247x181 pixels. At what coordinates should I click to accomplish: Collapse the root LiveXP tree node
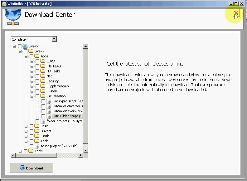click(14, 46)
